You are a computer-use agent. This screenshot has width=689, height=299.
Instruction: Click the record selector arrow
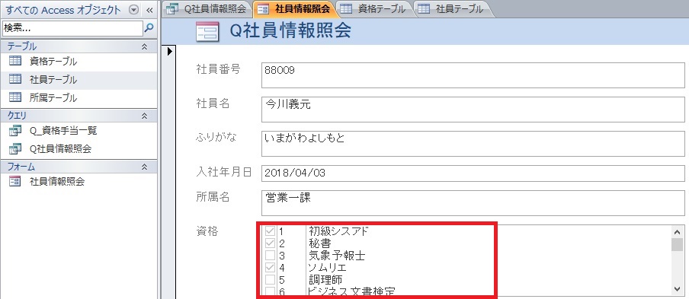coord(170,52)
